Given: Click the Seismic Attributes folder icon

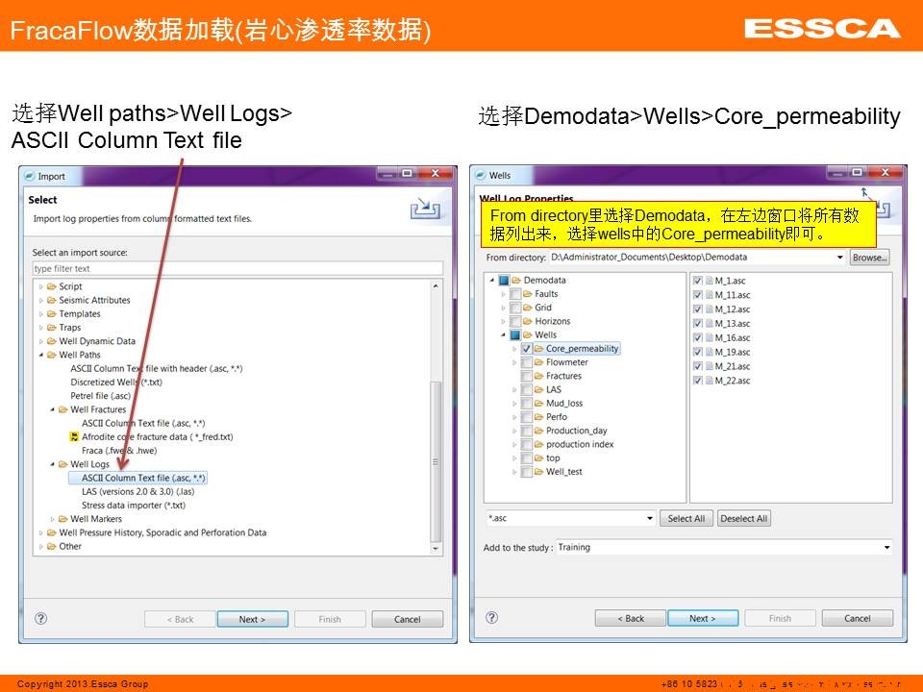Looking at the screenshot, I should [51, 300].
